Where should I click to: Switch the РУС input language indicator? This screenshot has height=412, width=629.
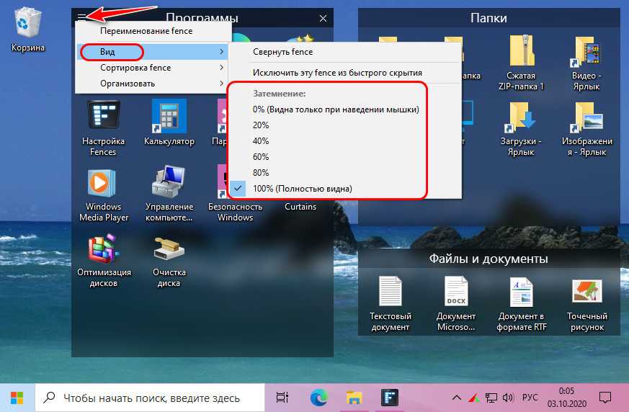pyautogui.click(x=530, y=398)
